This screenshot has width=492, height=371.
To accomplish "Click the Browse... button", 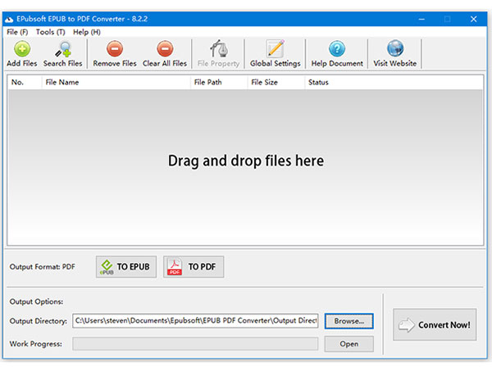I will (x=349, y=321).
